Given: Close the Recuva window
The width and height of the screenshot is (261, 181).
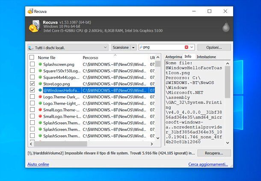Looking at the screenshot, I should (x=225, y=11).
